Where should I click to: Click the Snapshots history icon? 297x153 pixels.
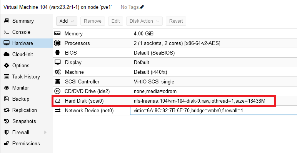click(x=7, y=121)
